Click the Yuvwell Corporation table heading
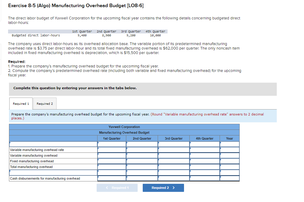This screenshot has width=304, height=202. point(124,127)
